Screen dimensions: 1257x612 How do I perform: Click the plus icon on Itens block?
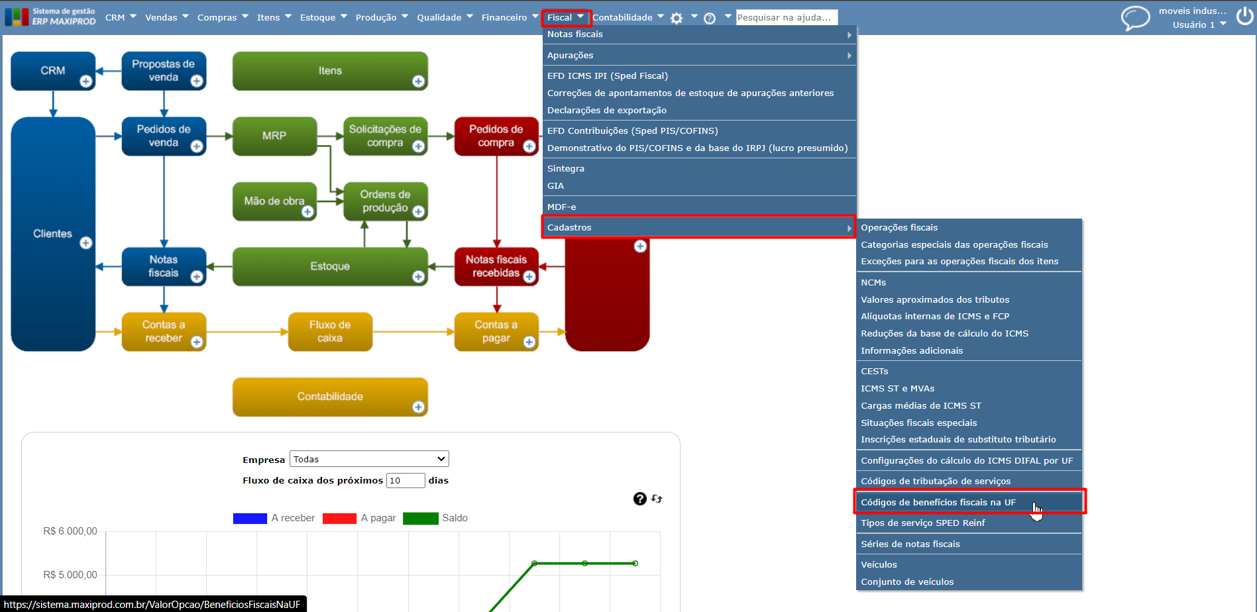point(418,81)
